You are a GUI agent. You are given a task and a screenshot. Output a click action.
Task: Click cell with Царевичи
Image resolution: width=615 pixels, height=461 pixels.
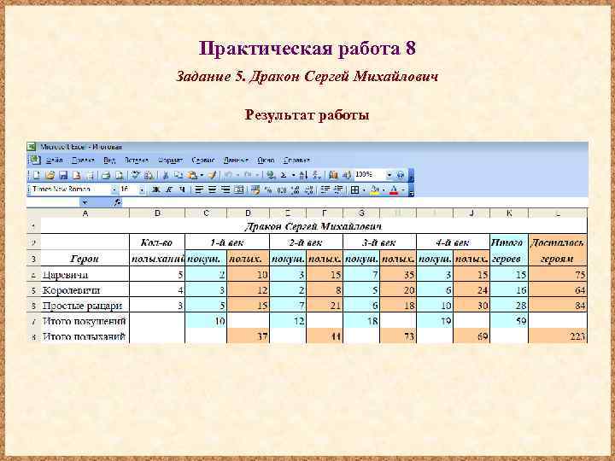pyautogui.click(x=85, y=274)
